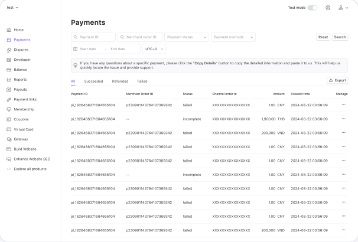Expand the test account dropdown

pyautogui.click(x=12, y=8)
